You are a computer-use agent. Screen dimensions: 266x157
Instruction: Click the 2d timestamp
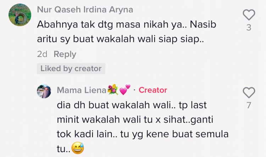[42, 54]
